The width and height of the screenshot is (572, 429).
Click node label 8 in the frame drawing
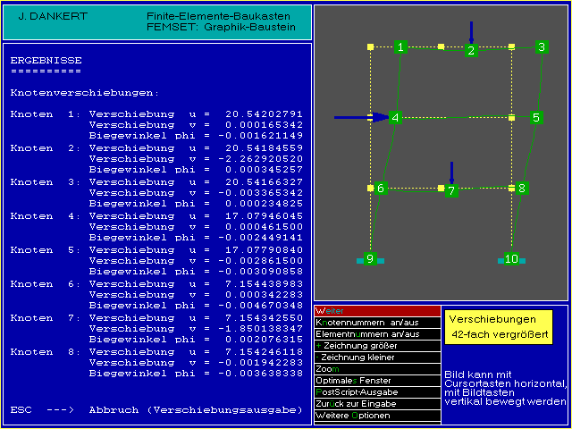point(522,188)
